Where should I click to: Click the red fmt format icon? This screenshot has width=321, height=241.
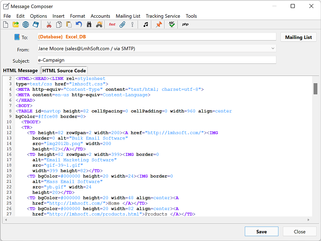pyautogui.click(x=112, y=25)
